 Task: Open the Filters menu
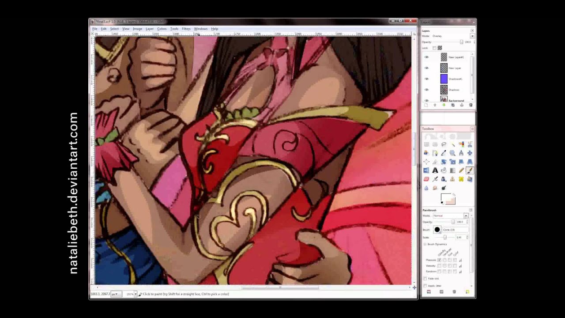pyautogui.click(x=186, y=29)
